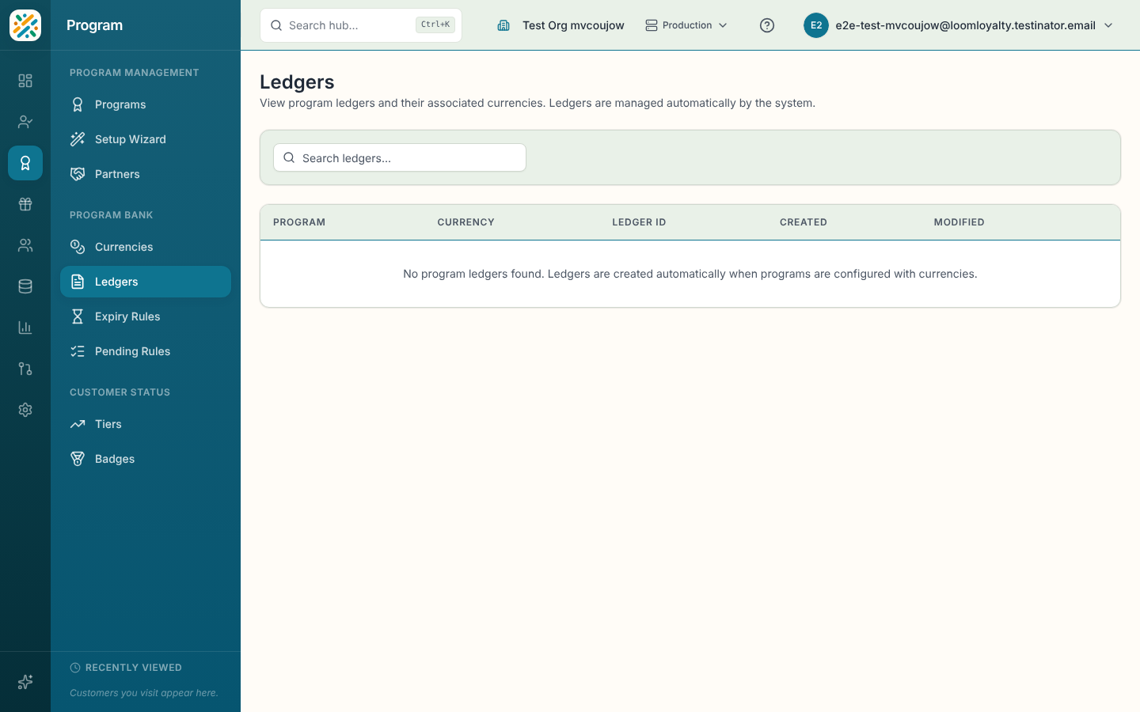This screenshot has height=712, width=1140.
Task: Open the Setup Wizard
Action: (146, 139)
